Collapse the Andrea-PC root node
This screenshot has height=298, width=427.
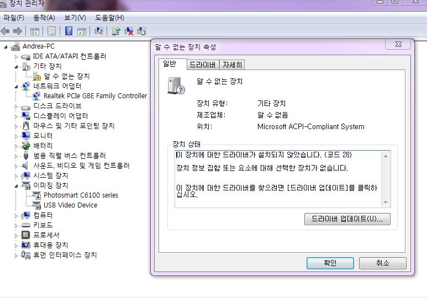click(6, 47)
